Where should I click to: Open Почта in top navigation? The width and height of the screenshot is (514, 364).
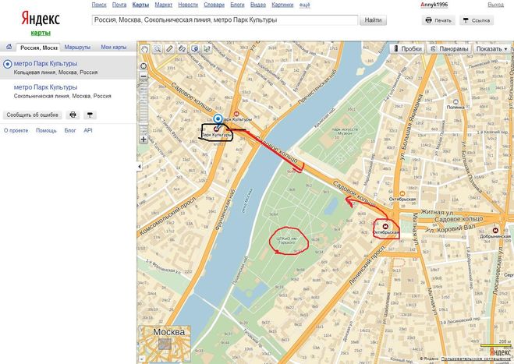click(x=119, y=5)
